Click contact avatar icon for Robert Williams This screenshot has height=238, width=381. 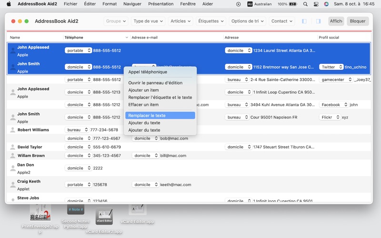coord(13,130)
